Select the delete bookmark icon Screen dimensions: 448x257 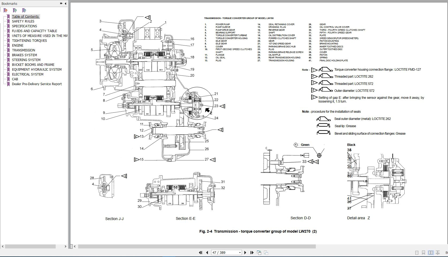tap(5, 10)
